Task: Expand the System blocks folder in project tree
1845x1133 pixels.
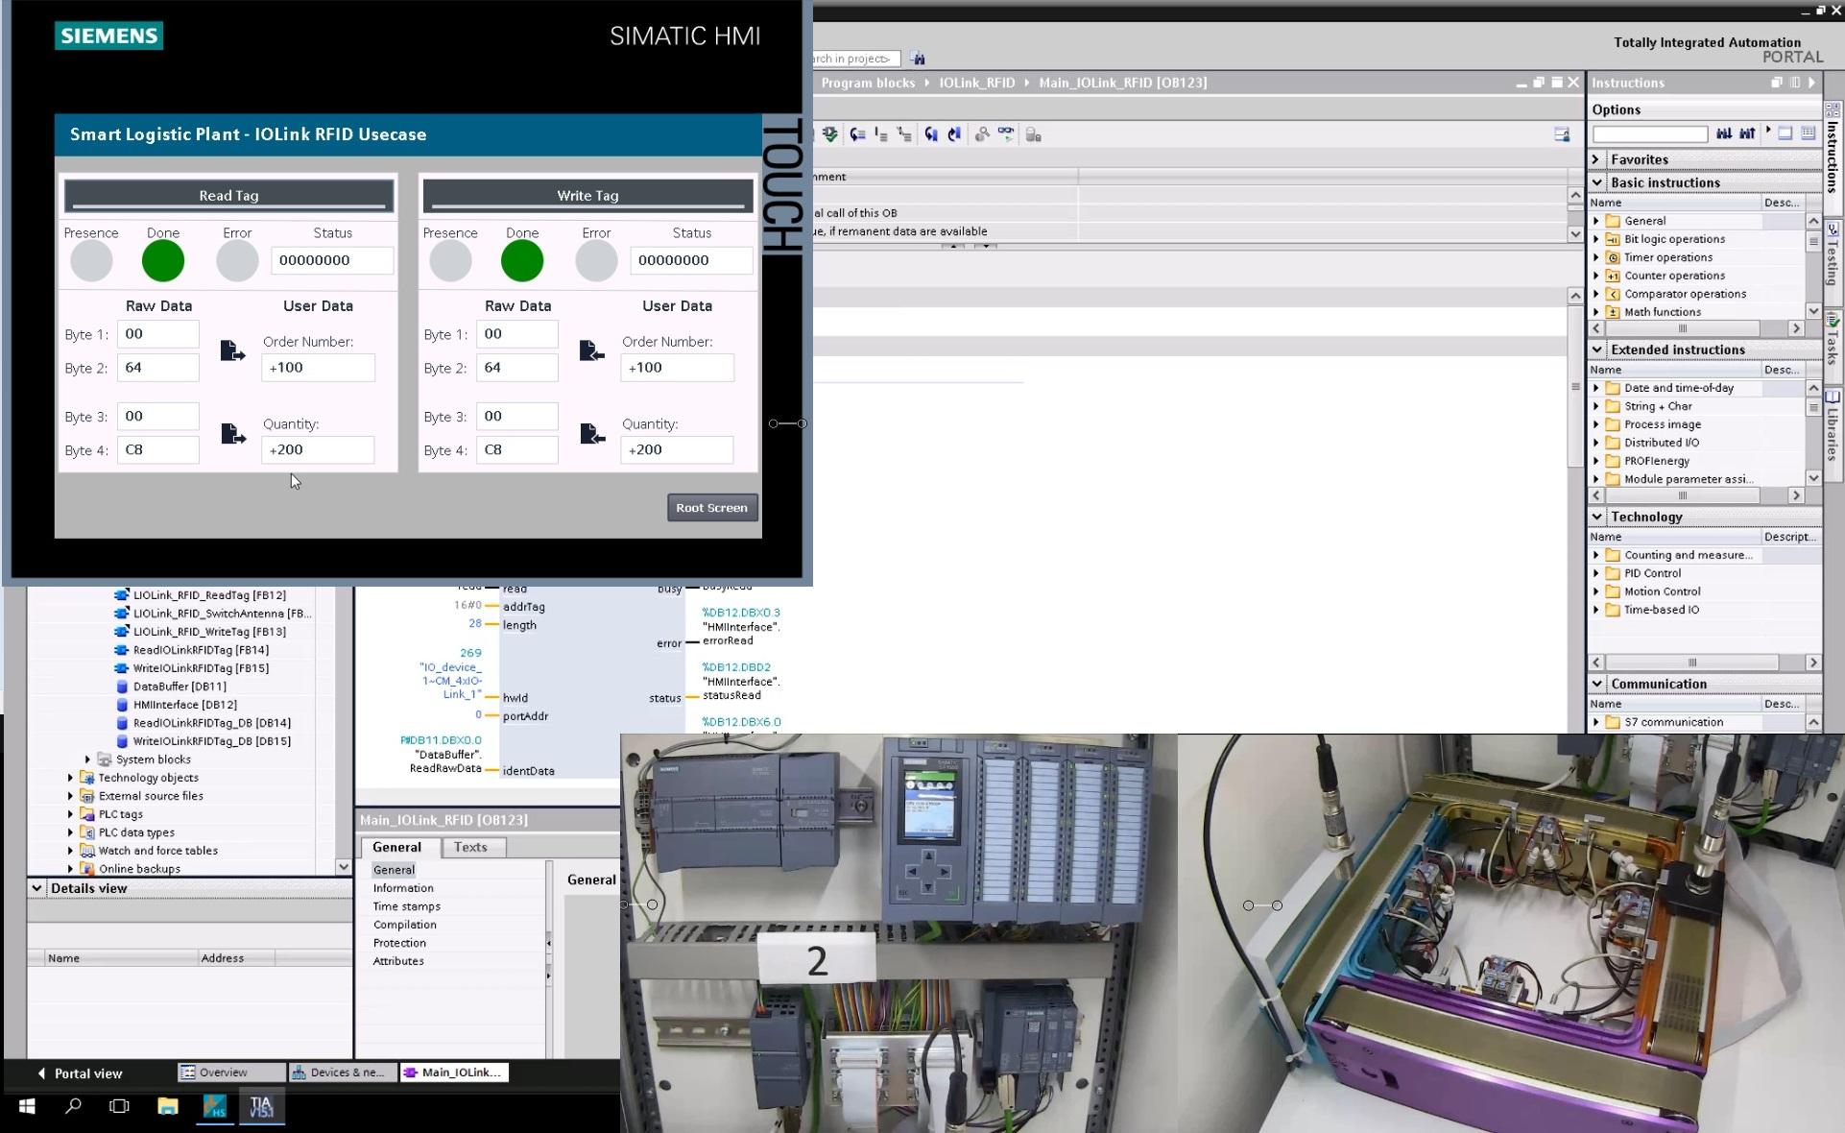Action: [88, 759]
